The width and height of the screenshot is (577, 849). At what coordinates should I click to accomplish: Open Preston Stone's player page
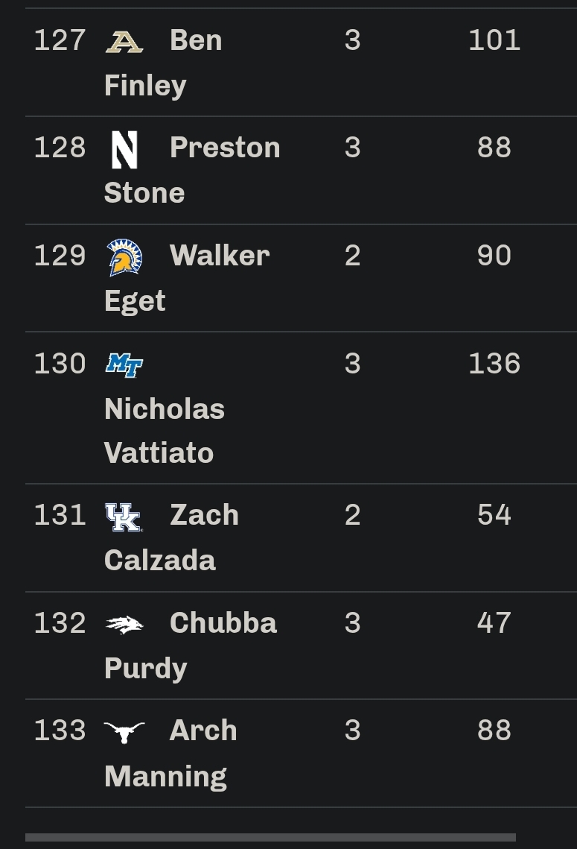coord(192,170)
